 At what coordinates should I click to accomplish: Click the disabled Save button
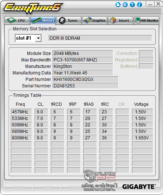(x=19, y=187)
